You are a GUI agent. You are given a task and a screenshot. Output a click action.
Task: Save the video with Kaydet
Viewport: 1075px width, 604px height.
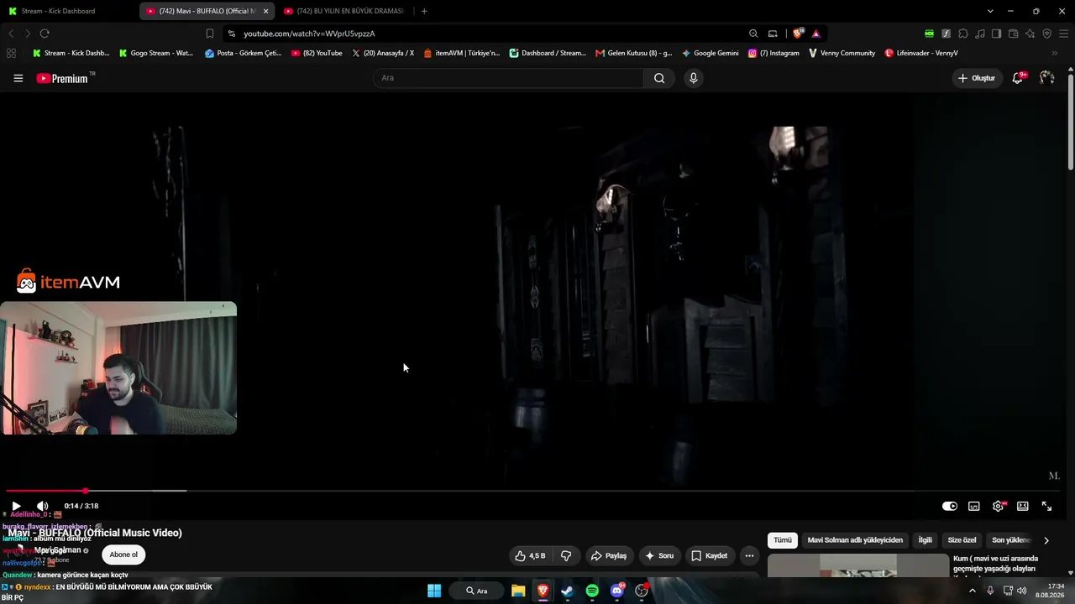pyautogui.click(x=710, y=555)
